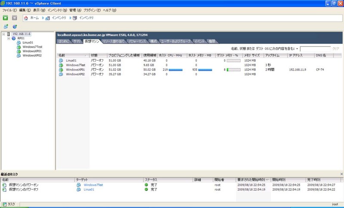Select WindowsXP01 in the inventory tree
Image resolution: width=344 pixels, height=208 pixels.
point(32,51)
